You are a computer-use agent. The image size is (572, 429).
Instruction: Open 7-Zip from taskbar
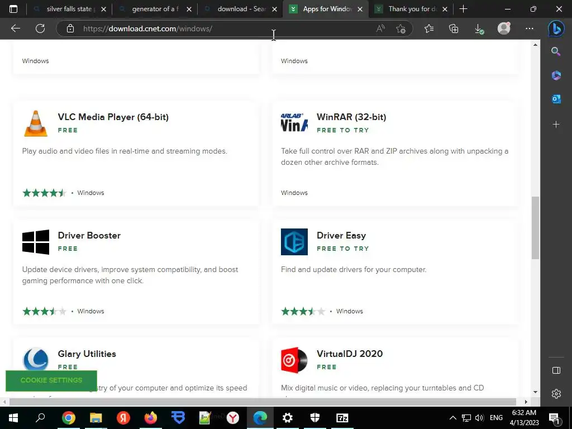[x=342, y=418]
